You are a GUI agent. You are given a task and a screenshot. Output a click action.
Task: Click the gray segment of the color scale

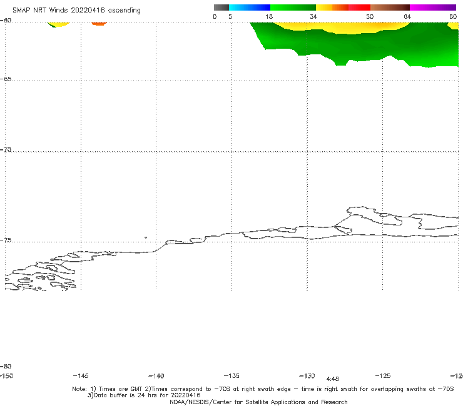pos(221,7)
